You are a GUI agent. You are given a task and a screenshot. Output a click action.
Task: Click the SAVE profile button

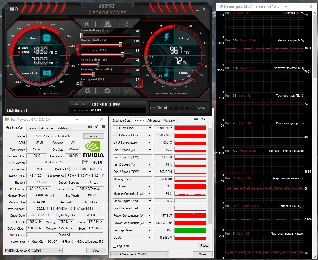201,108
